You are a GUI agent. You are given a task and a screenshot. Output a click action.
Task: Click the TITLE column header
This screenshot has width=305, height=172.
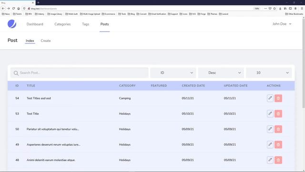coord(30,86)
